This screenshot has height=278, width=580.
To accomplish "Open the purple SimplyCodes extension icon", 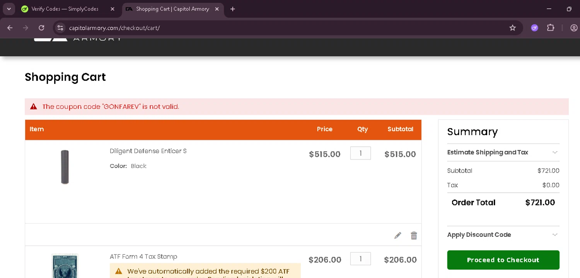I will click(534, 28).
